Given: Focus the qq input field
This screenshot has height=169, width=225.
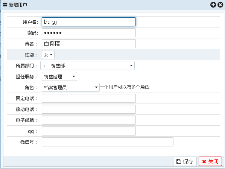Looking at the screenshot, I should [x=89, y=131].
